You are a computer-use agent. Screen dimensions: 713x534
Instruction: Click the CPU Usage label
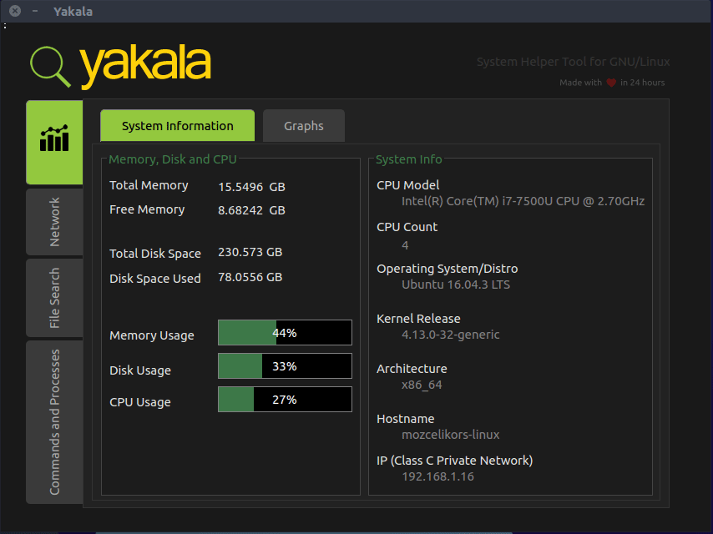140,402
